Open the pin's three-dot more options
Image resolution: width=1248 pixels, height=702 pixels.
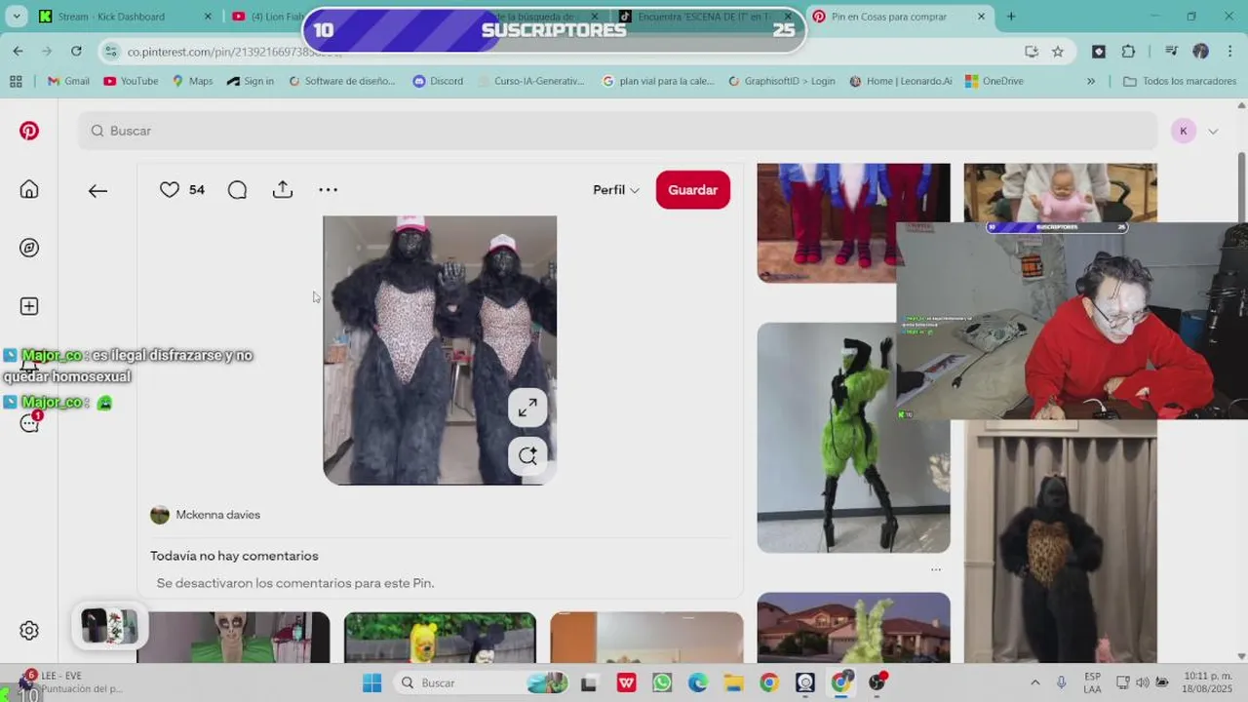[329, 190]
